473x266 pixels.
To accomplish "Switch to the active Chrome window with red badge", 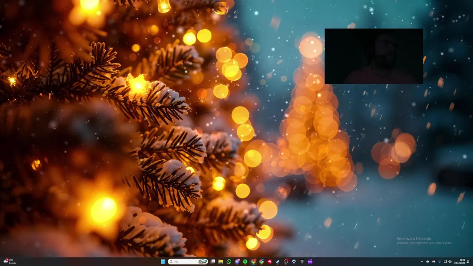I will click(253, 262).
